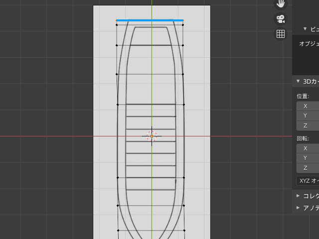Select the highlighted blue edge atop the mesh
Image resolution: width=319 pixels, height=239 pixels.
tap(150, 20)
